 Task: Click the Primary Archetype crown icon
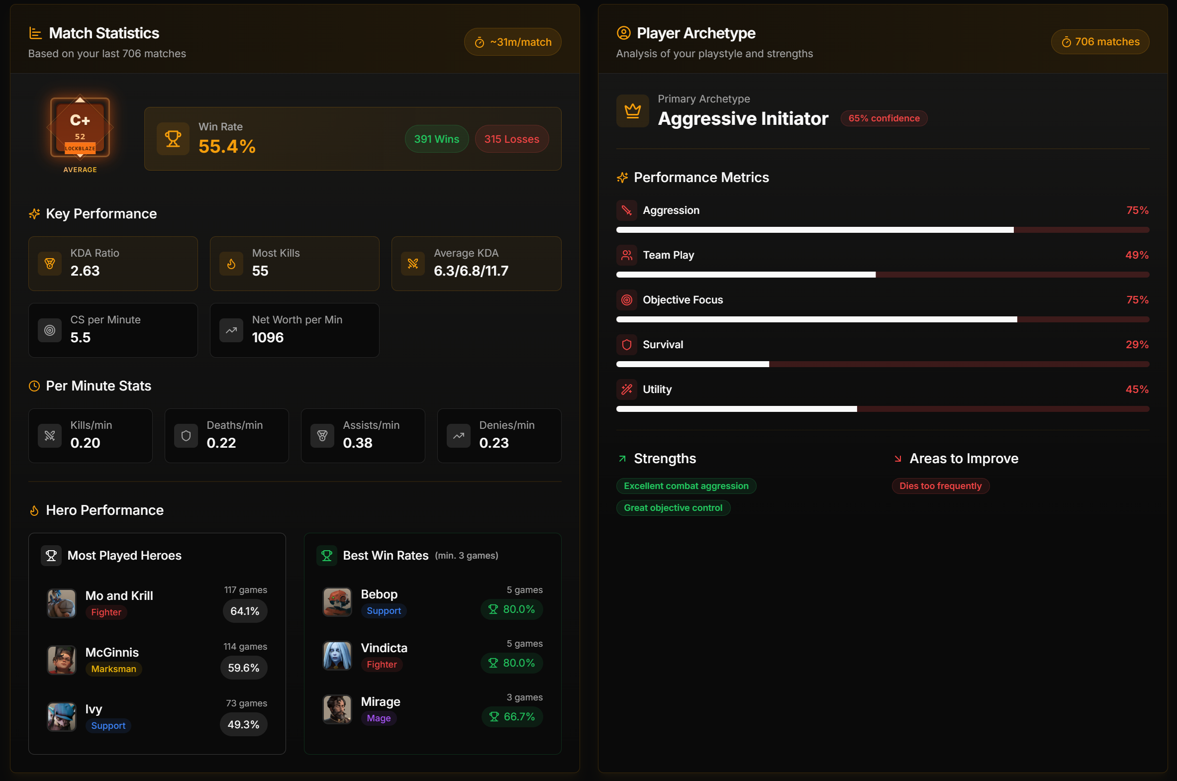click(633, 110)
